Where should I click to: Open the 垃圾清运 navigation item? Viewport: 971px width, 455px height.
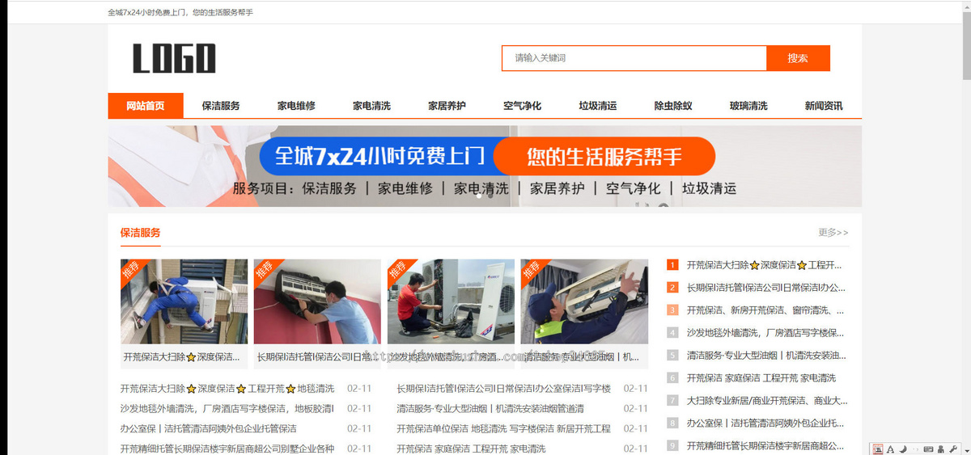598,106
